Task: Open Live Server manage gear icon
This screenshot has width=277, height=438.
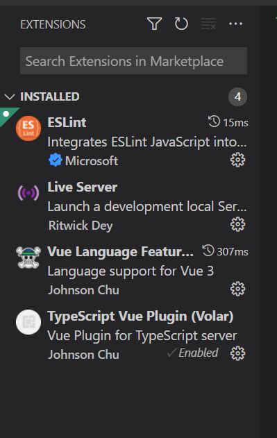Action: 237,225
